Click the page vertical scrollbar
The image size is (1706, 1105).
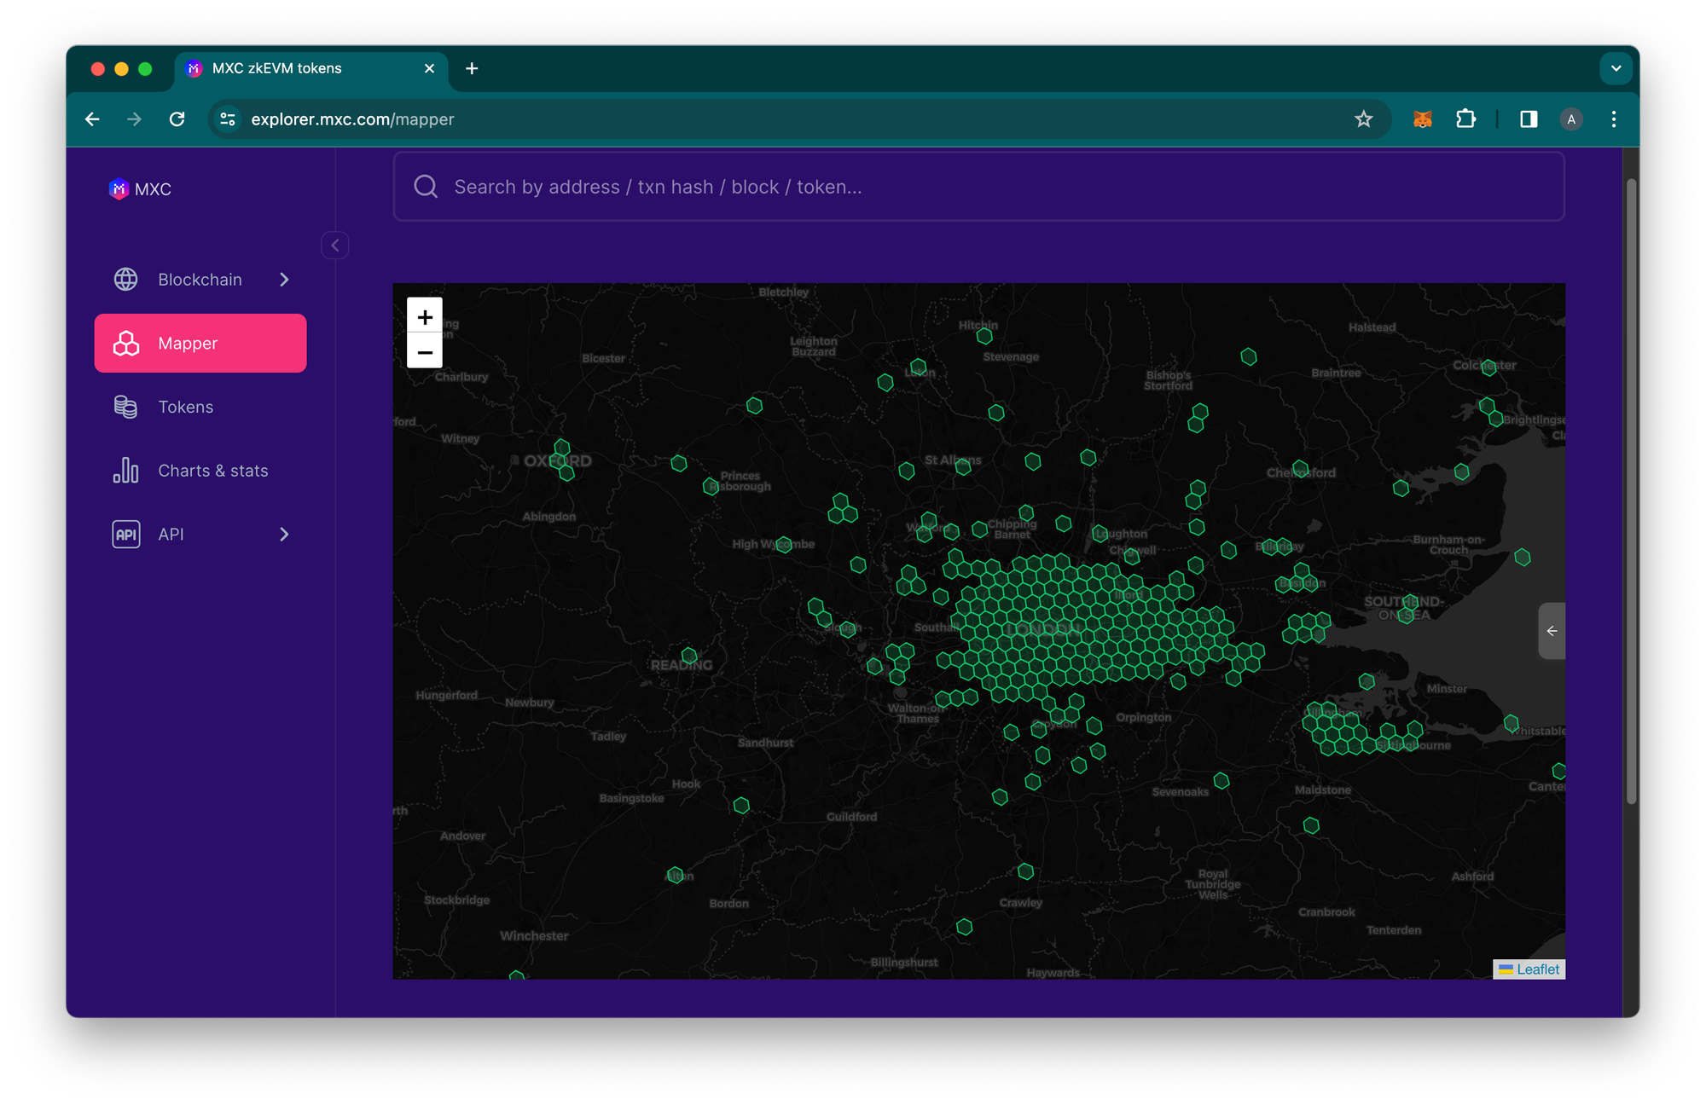point(1631,490)
